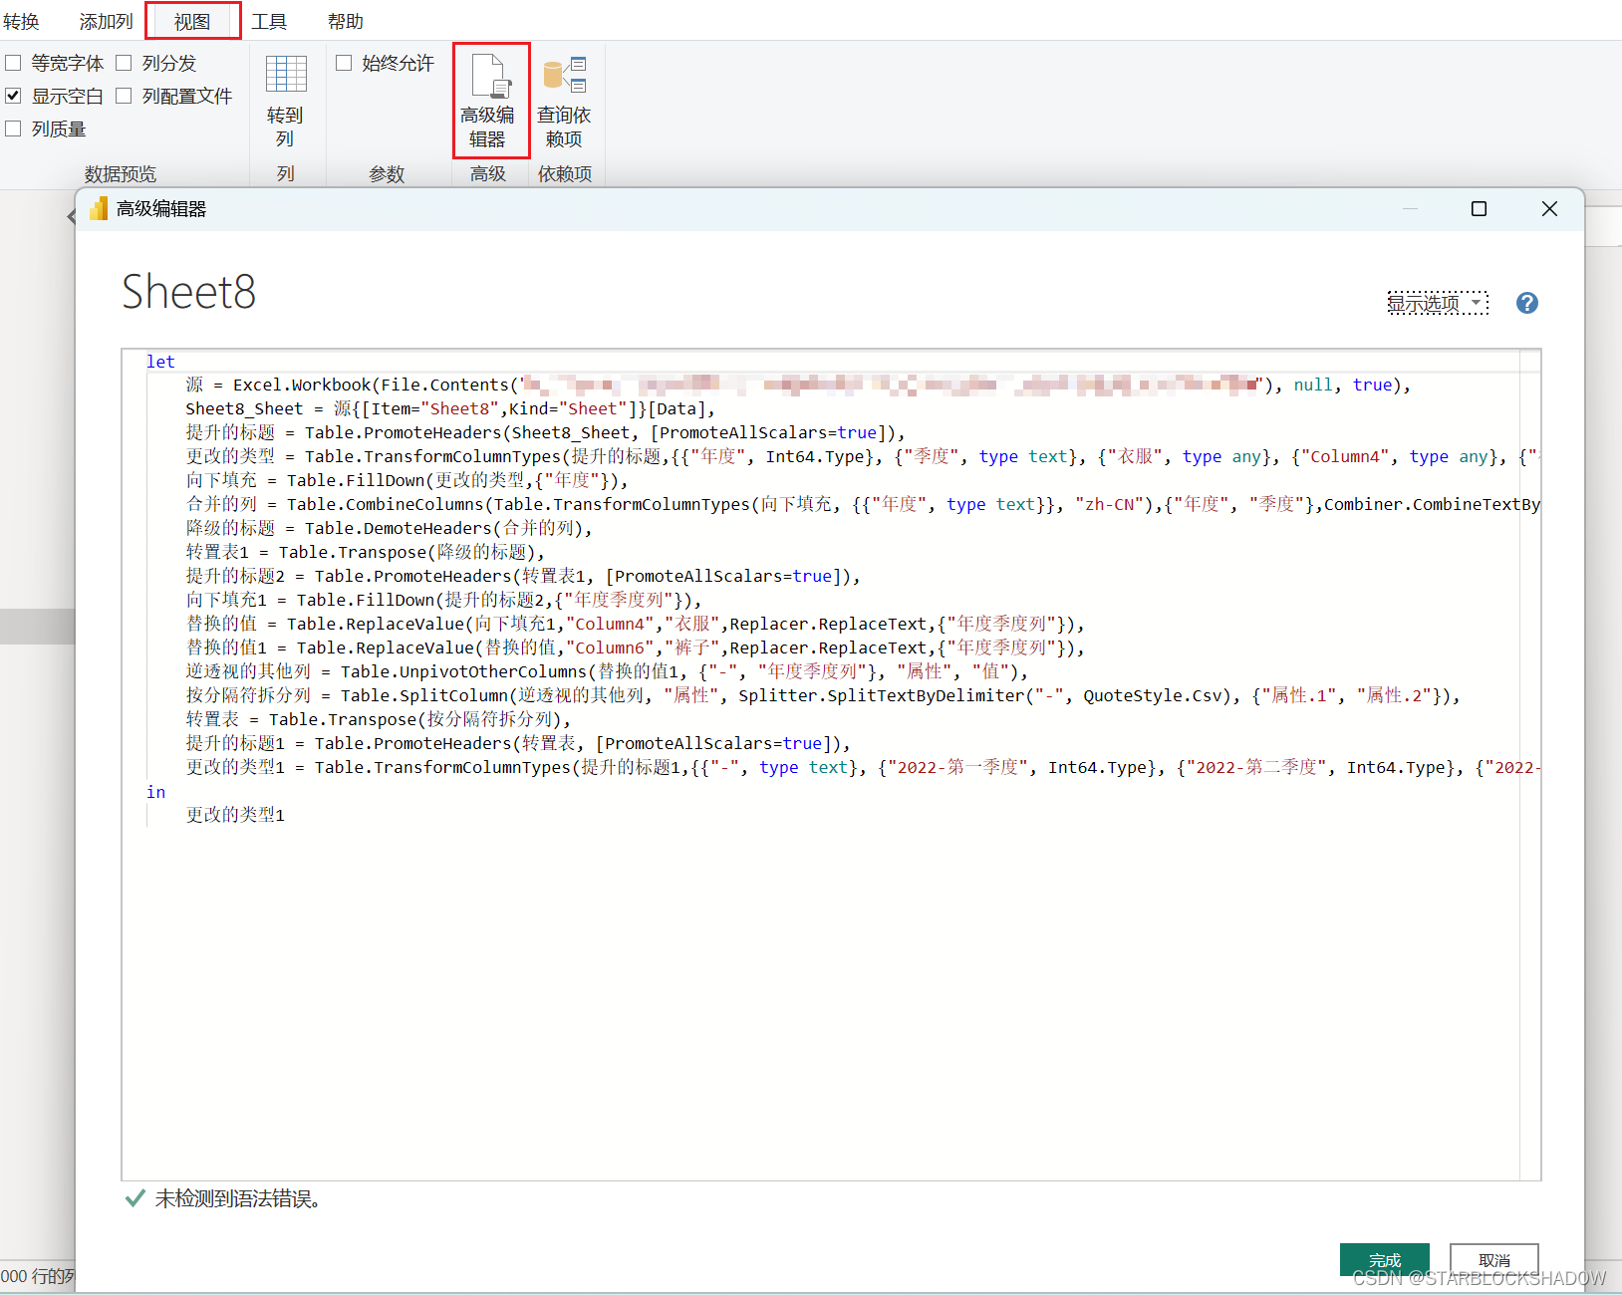Click the in keyword in the code

point(155,792)
